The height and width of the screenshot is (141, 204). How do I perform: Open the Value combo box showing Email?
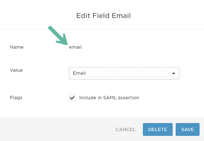(124, 73)
